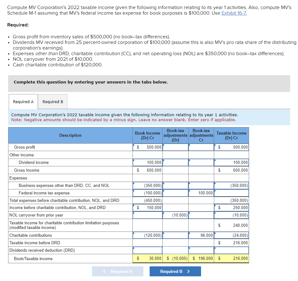The image size is (298, 281).
Task: Select Charitable contributions Taxable Income cell
Action: (231, 236)
